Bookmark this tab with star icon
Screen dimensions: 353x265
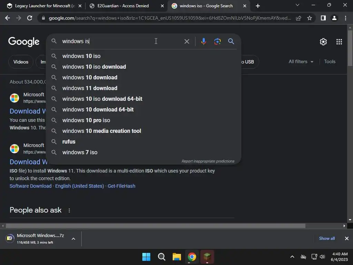click(310, 18)
